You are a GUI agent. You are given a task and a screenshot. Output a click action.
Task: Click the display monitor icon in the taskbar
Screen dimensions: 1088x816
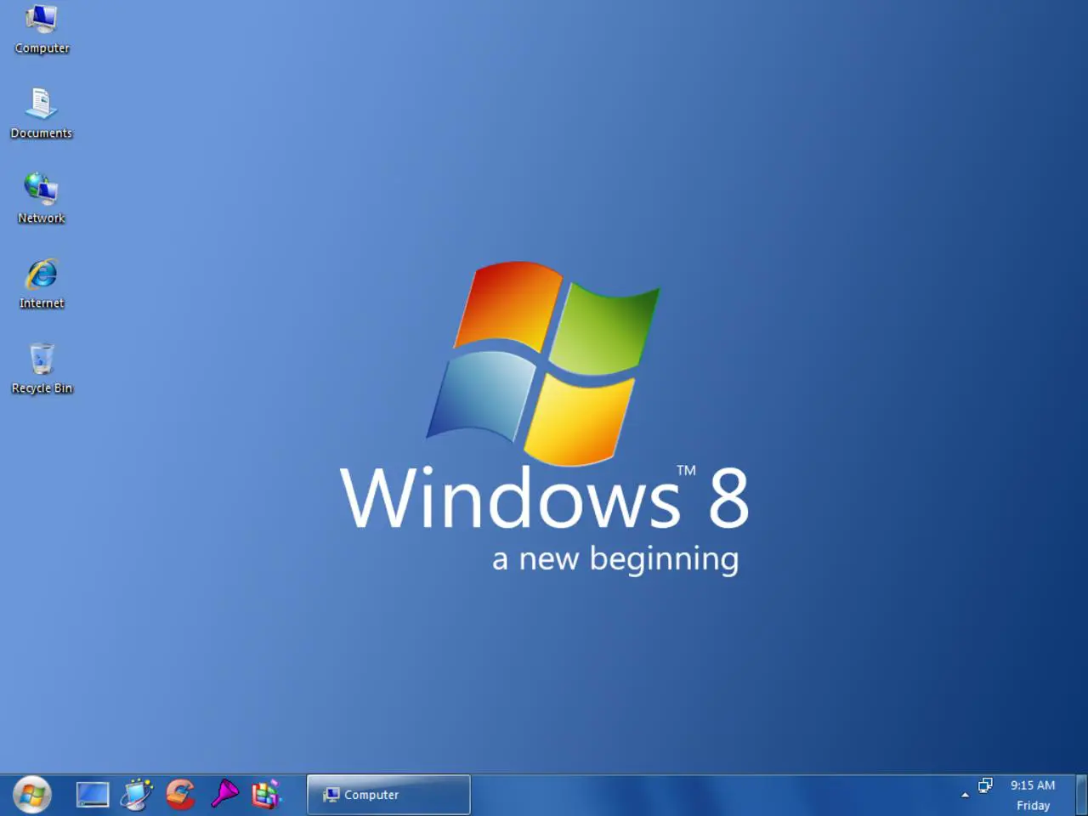pos(93,794)
